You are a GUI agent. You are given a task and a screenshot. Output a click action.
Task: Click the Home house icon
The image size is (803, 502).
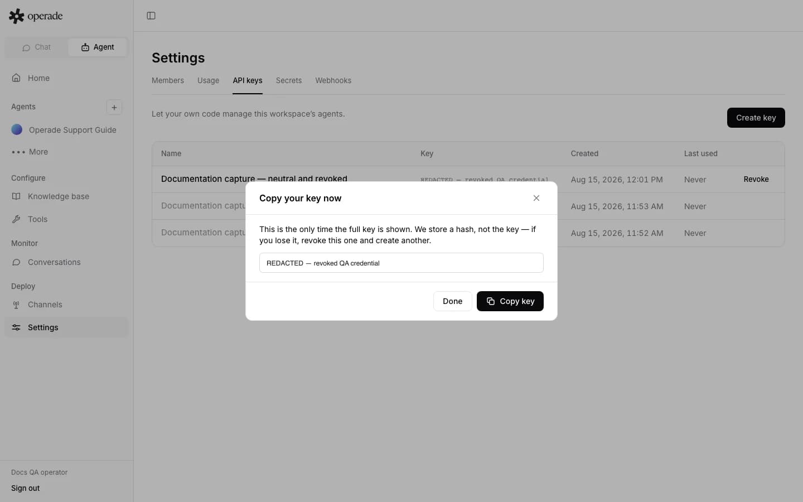click(16, 78)
